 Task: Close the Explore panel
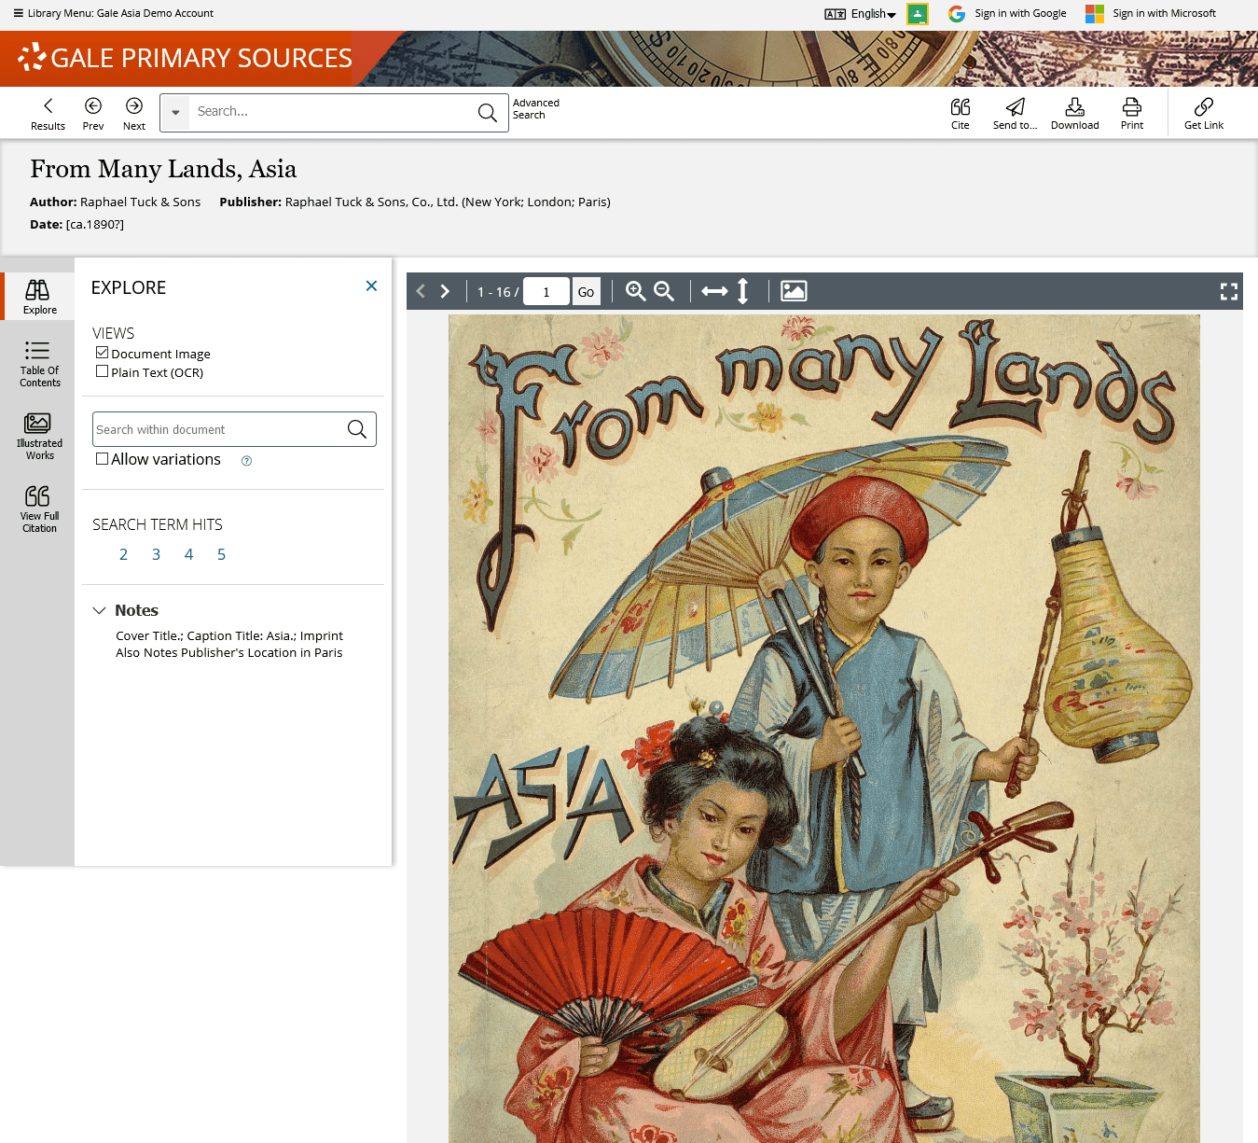point(371,286)
